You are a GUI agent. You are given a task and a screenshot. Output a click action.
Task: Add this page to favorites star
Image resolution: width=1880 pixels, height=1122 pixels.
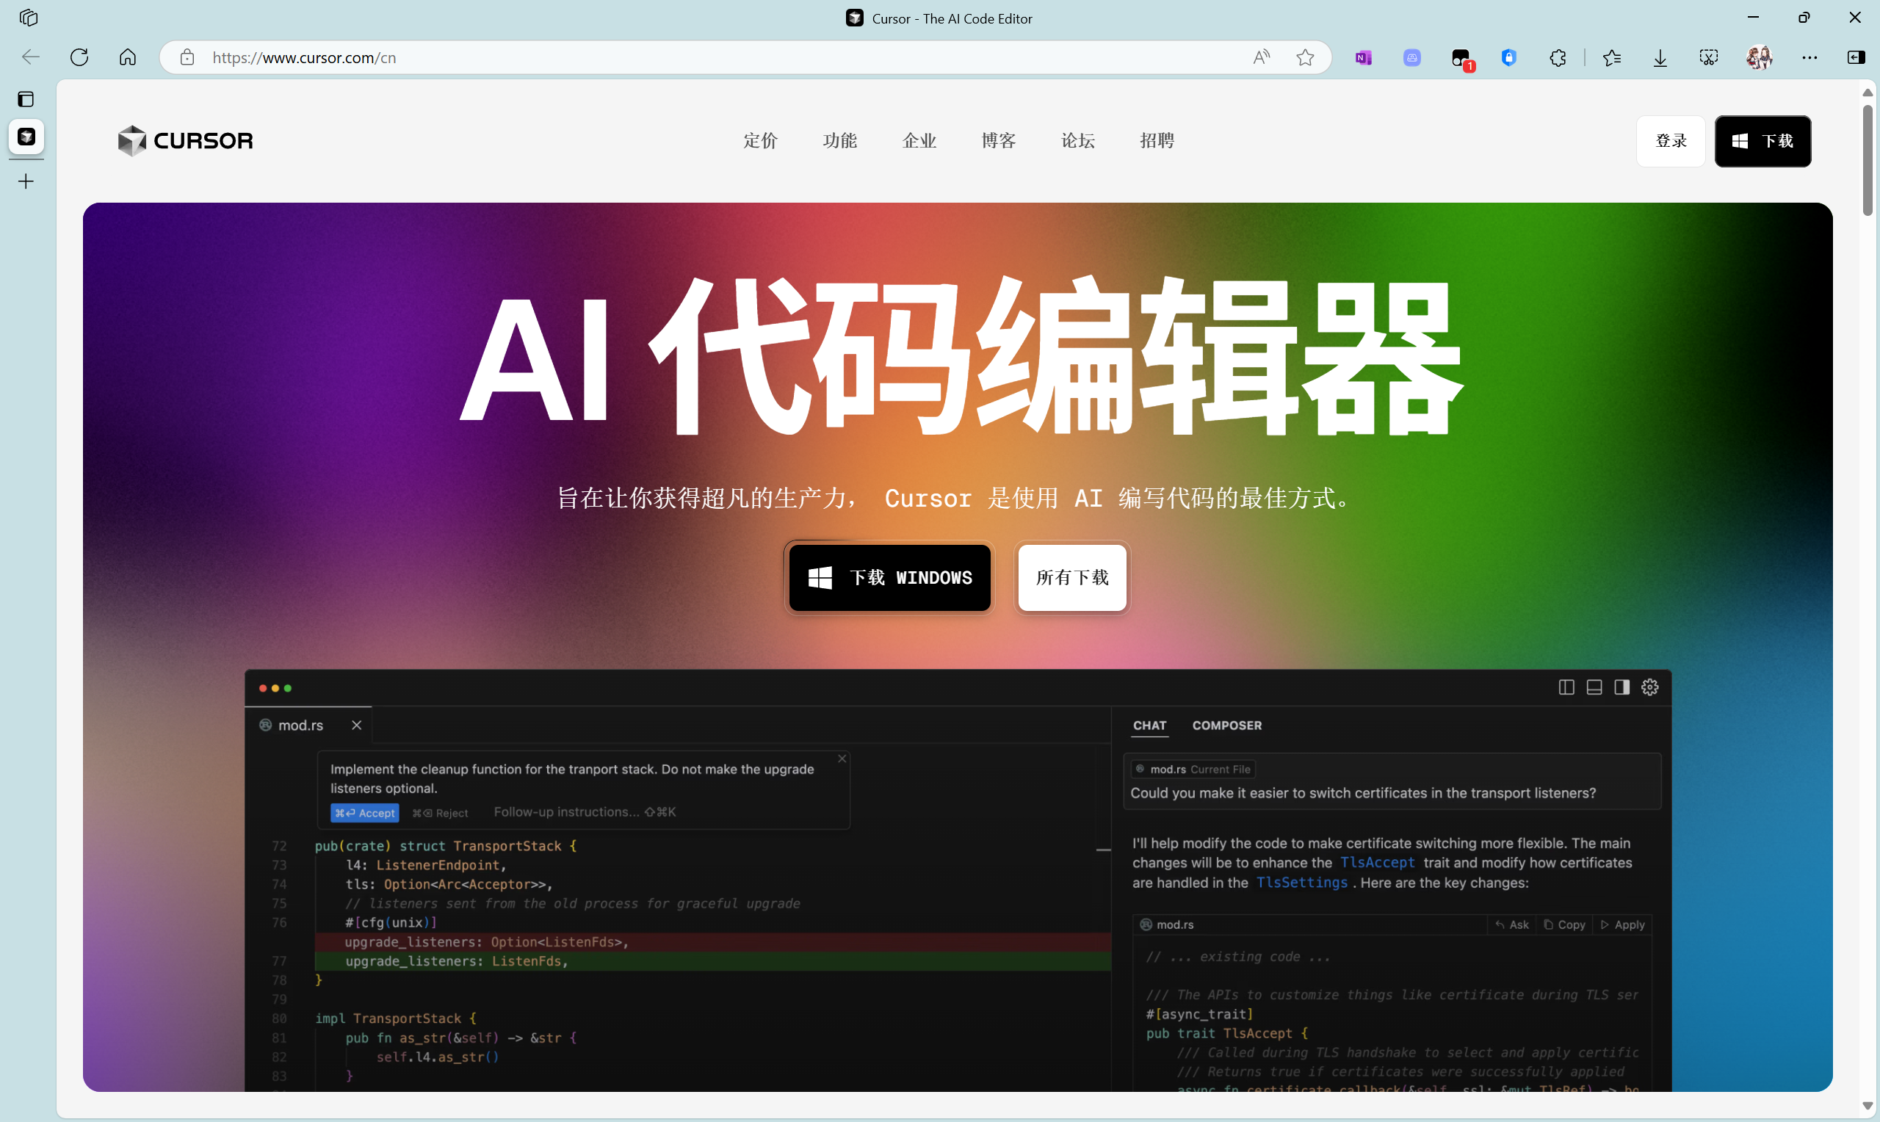point(1305,57)
